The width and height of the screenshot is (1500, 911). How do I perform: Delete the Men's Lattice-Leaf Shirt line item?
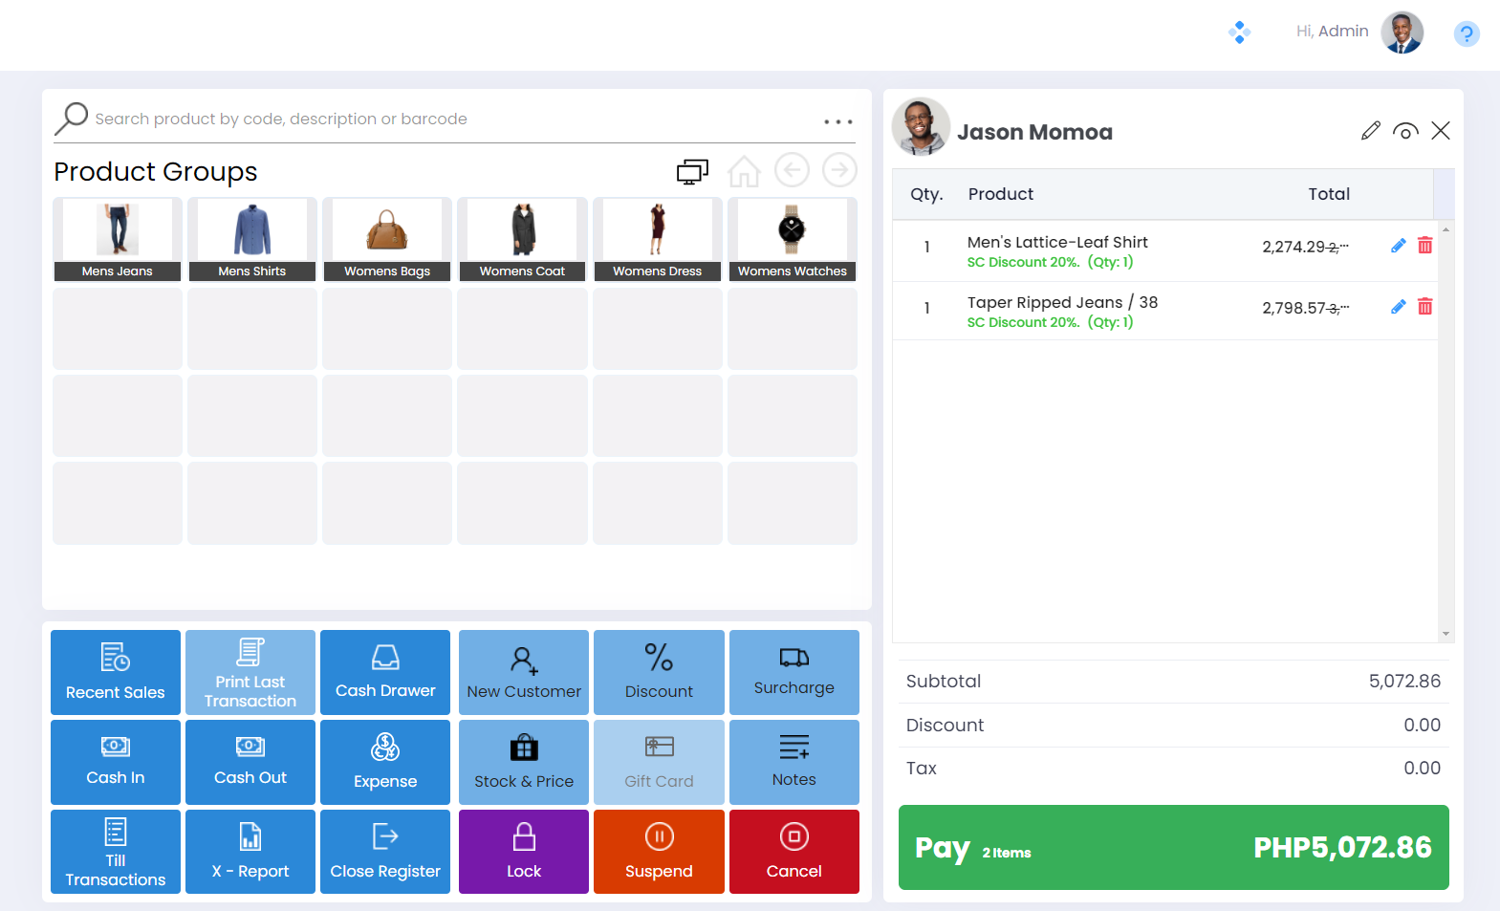pos(1424,246)
